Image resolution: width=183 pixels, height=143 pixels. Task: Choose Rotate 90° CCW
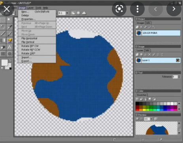point(37,50)
